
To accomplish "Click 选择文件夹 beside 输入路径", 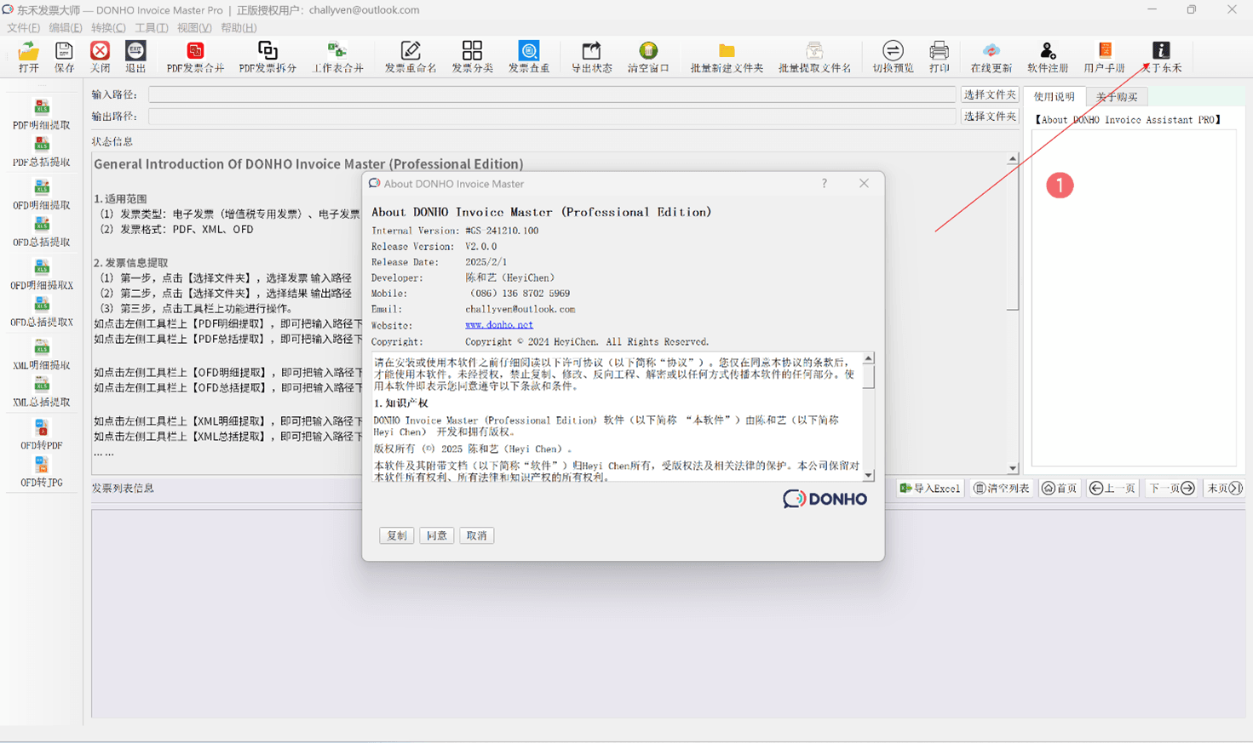I will (x=990, y=94).
